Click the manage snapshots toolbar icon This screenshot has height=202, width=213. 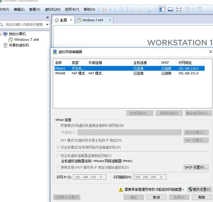click(150, 10)
